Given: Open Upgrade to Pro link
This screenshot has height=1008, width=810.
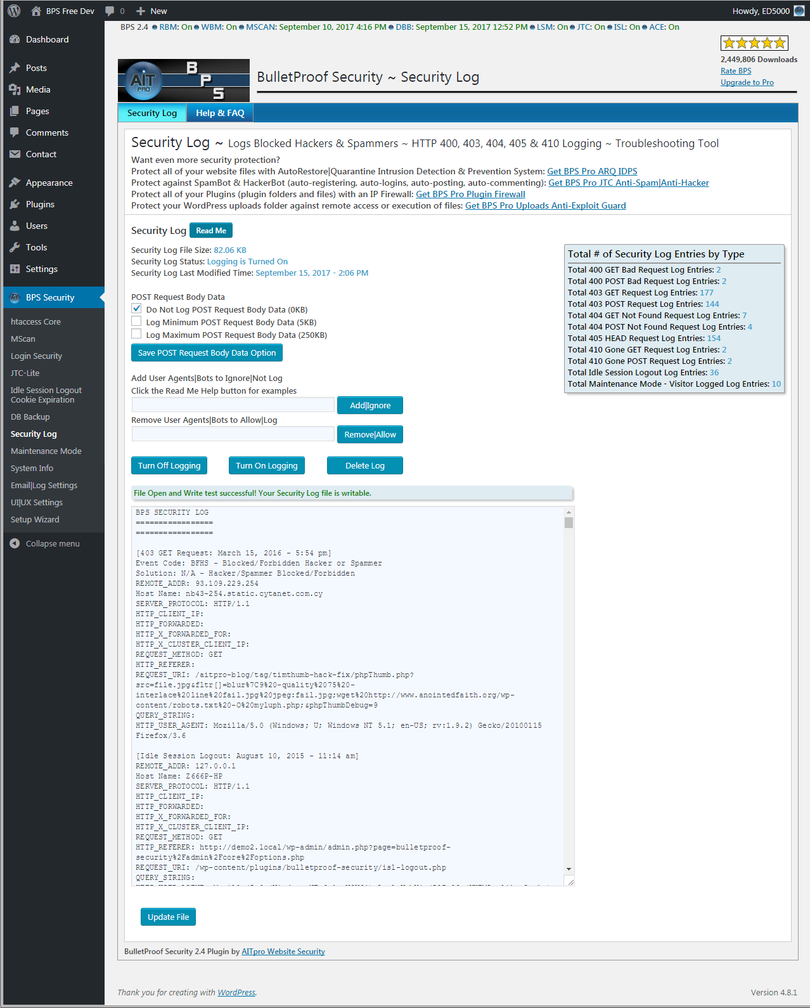Looking at the screenshot, I should pyautogui.click(x=747, y=82).
